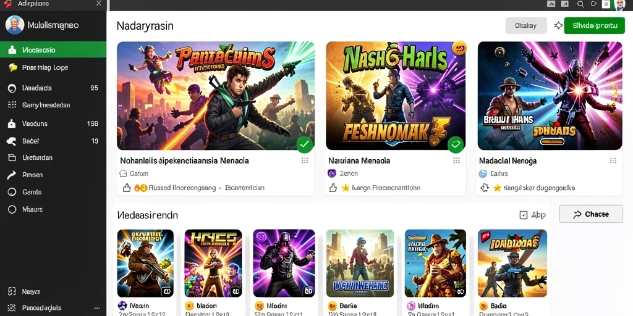Open the grid dots menu on Natuiana Menadia card

tap(457, 160)
